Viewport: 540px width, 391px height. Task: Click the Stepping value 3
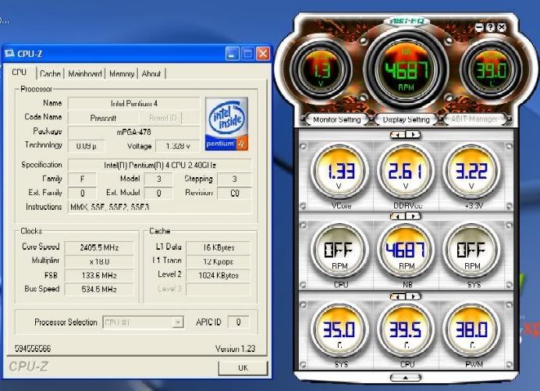[235, 180]
